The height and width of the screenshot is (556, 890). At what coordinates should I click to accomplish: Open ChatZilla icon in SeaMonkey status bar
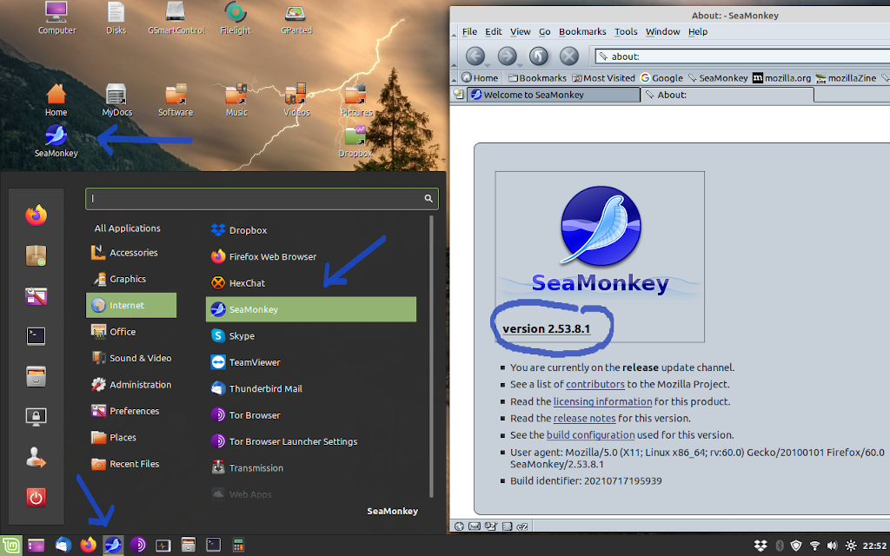tap(522, 526)
